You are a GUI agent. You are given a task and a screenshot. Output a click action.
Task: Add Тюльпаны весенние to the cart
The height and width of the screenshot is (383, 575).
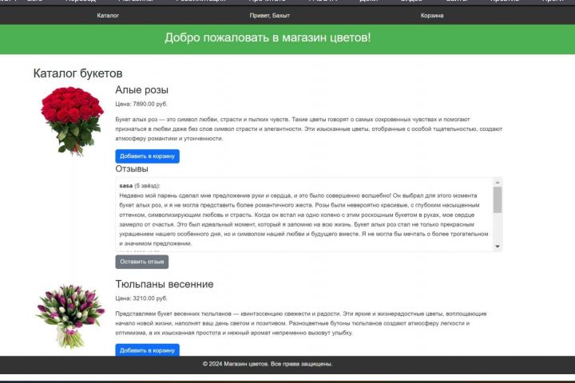pos(148,350)
